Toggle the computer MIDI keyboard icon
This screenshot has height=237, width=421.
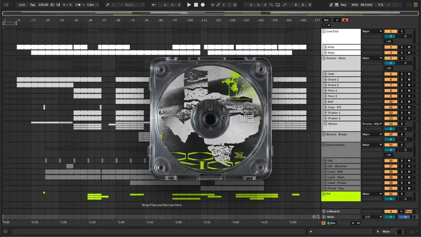point(336,5)
